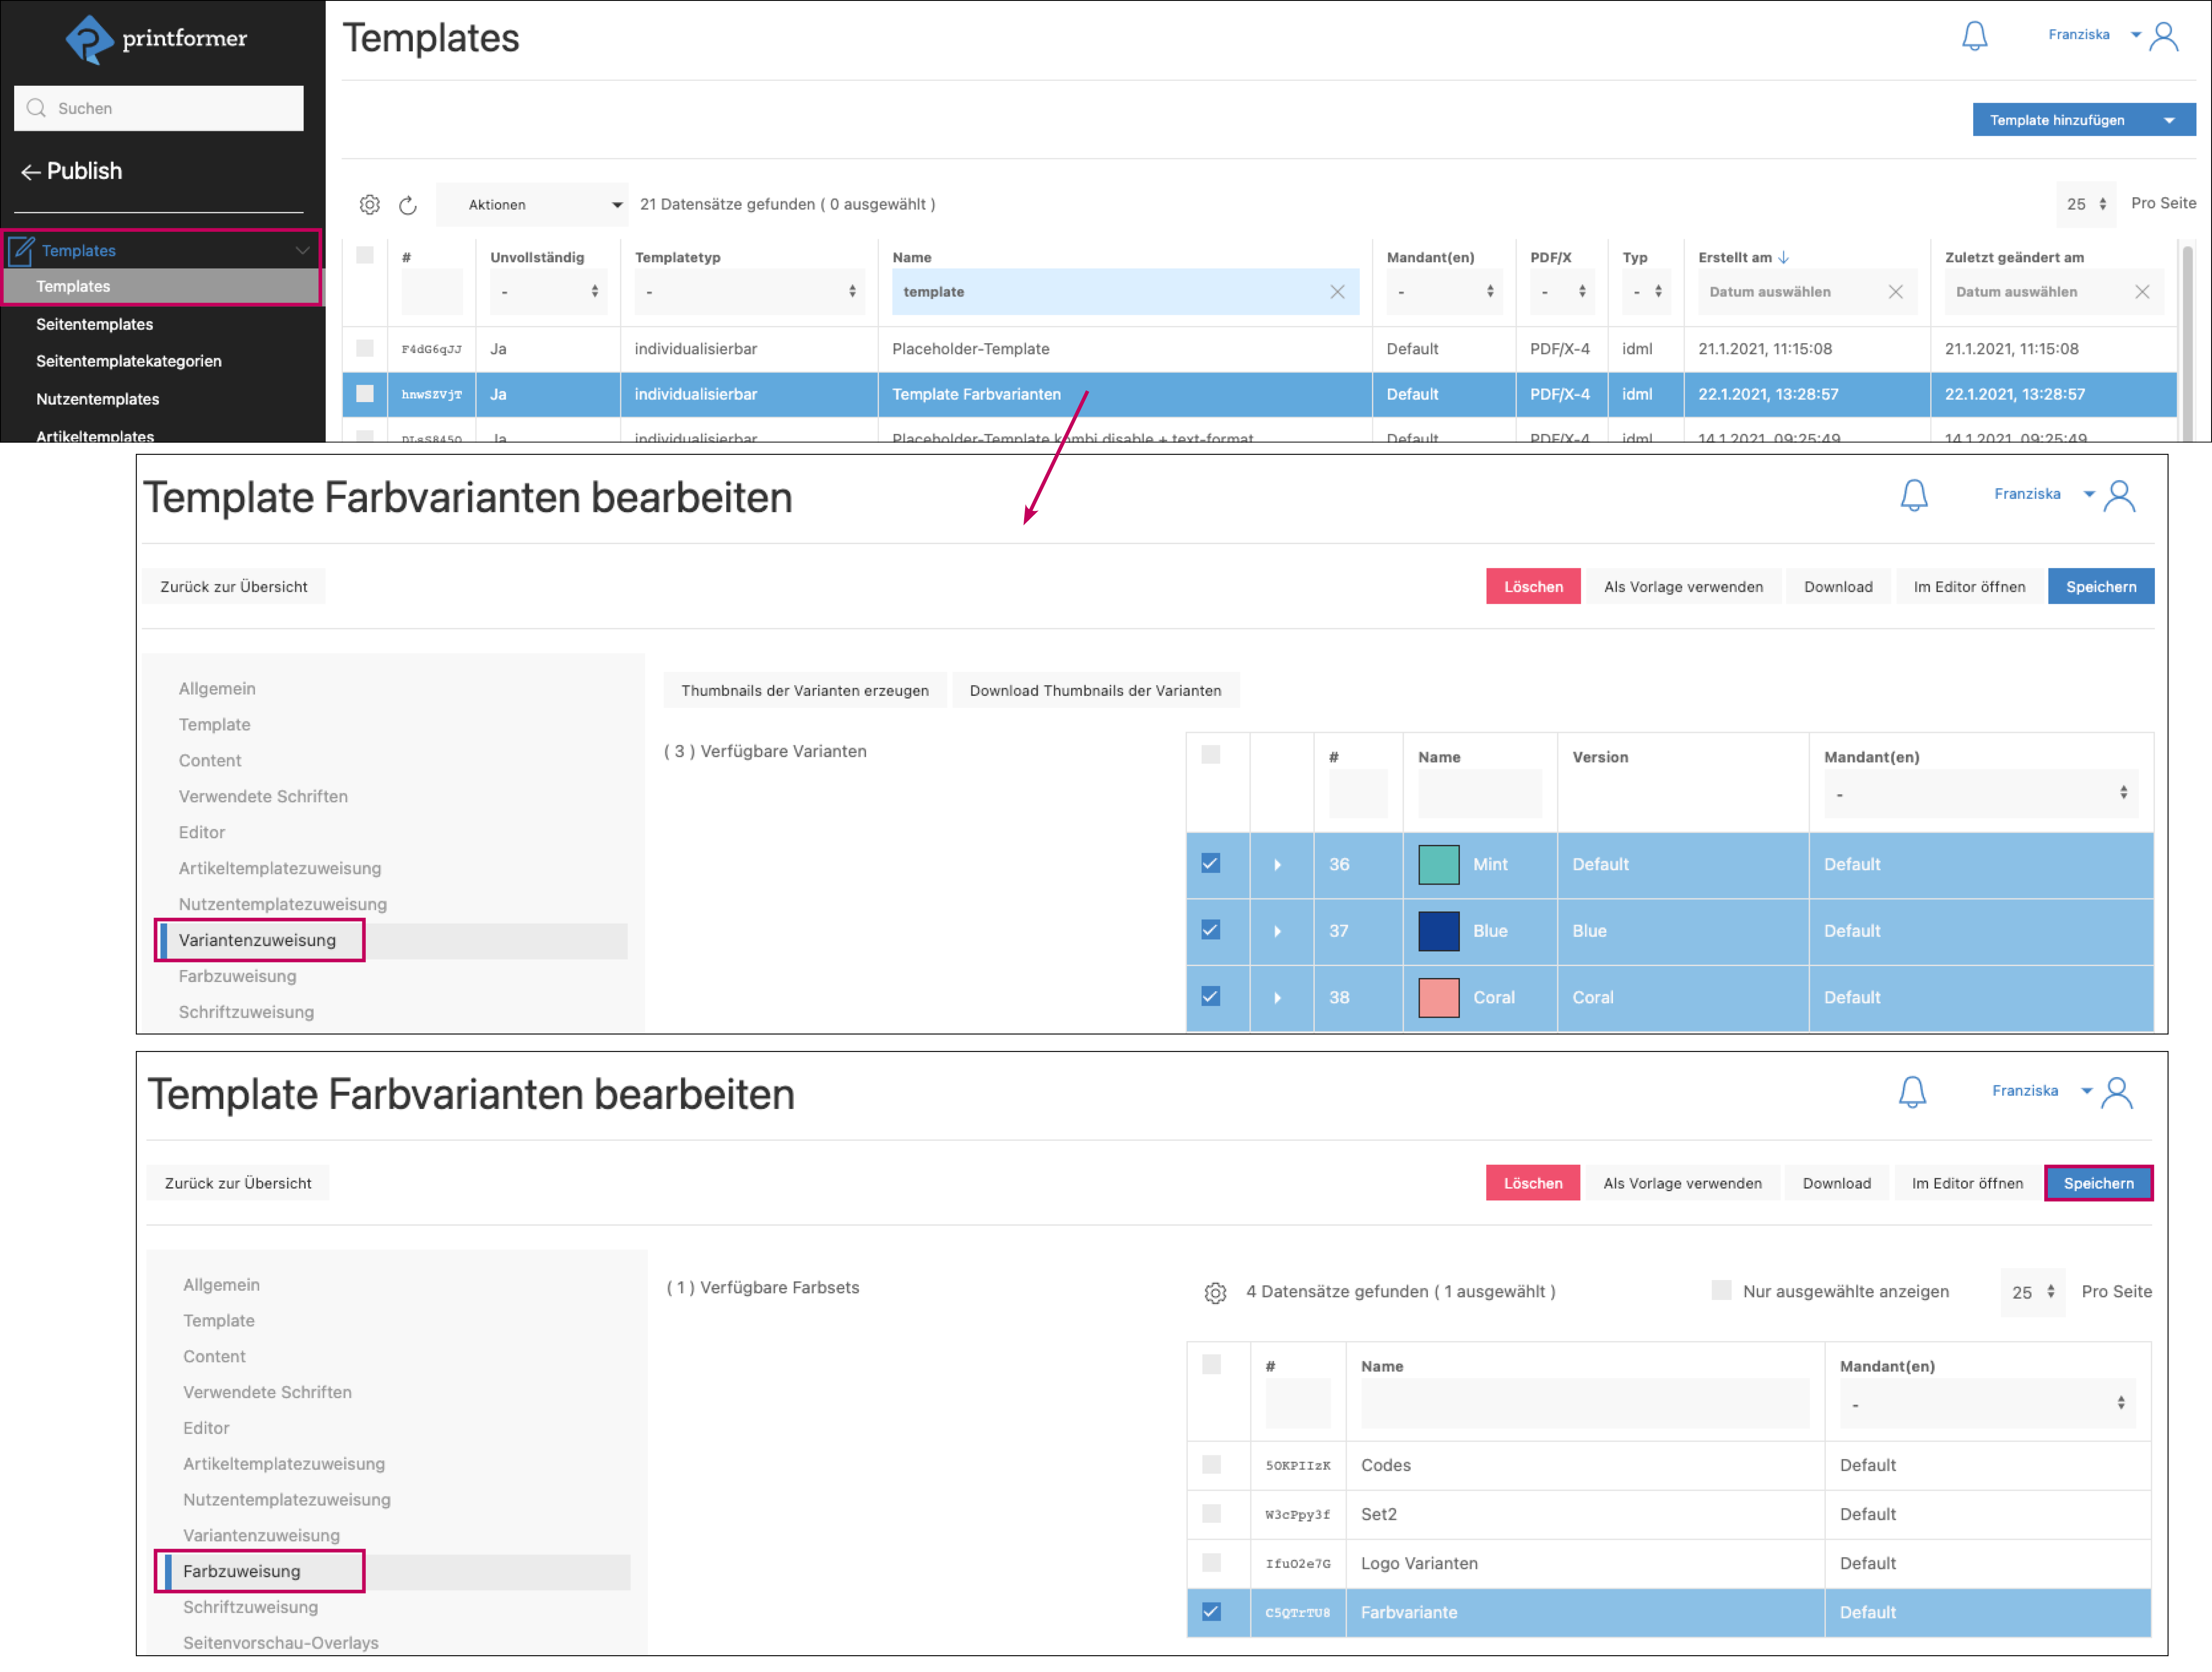Clear the Name filter with X icon
The height and width of the screenshot is (1672, 2212).
(1337, 292)
